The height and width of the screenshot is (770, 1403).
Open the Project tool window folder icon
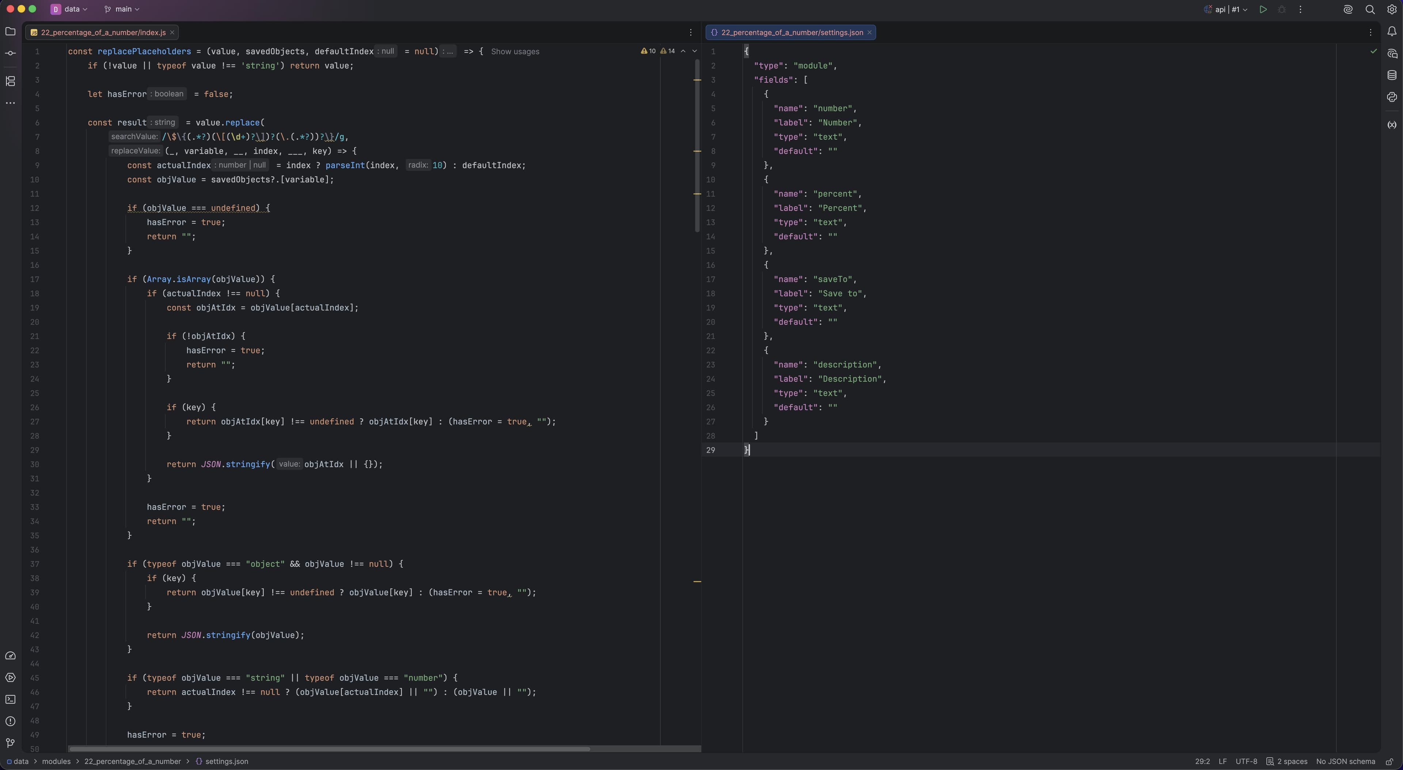click(10, 31)
